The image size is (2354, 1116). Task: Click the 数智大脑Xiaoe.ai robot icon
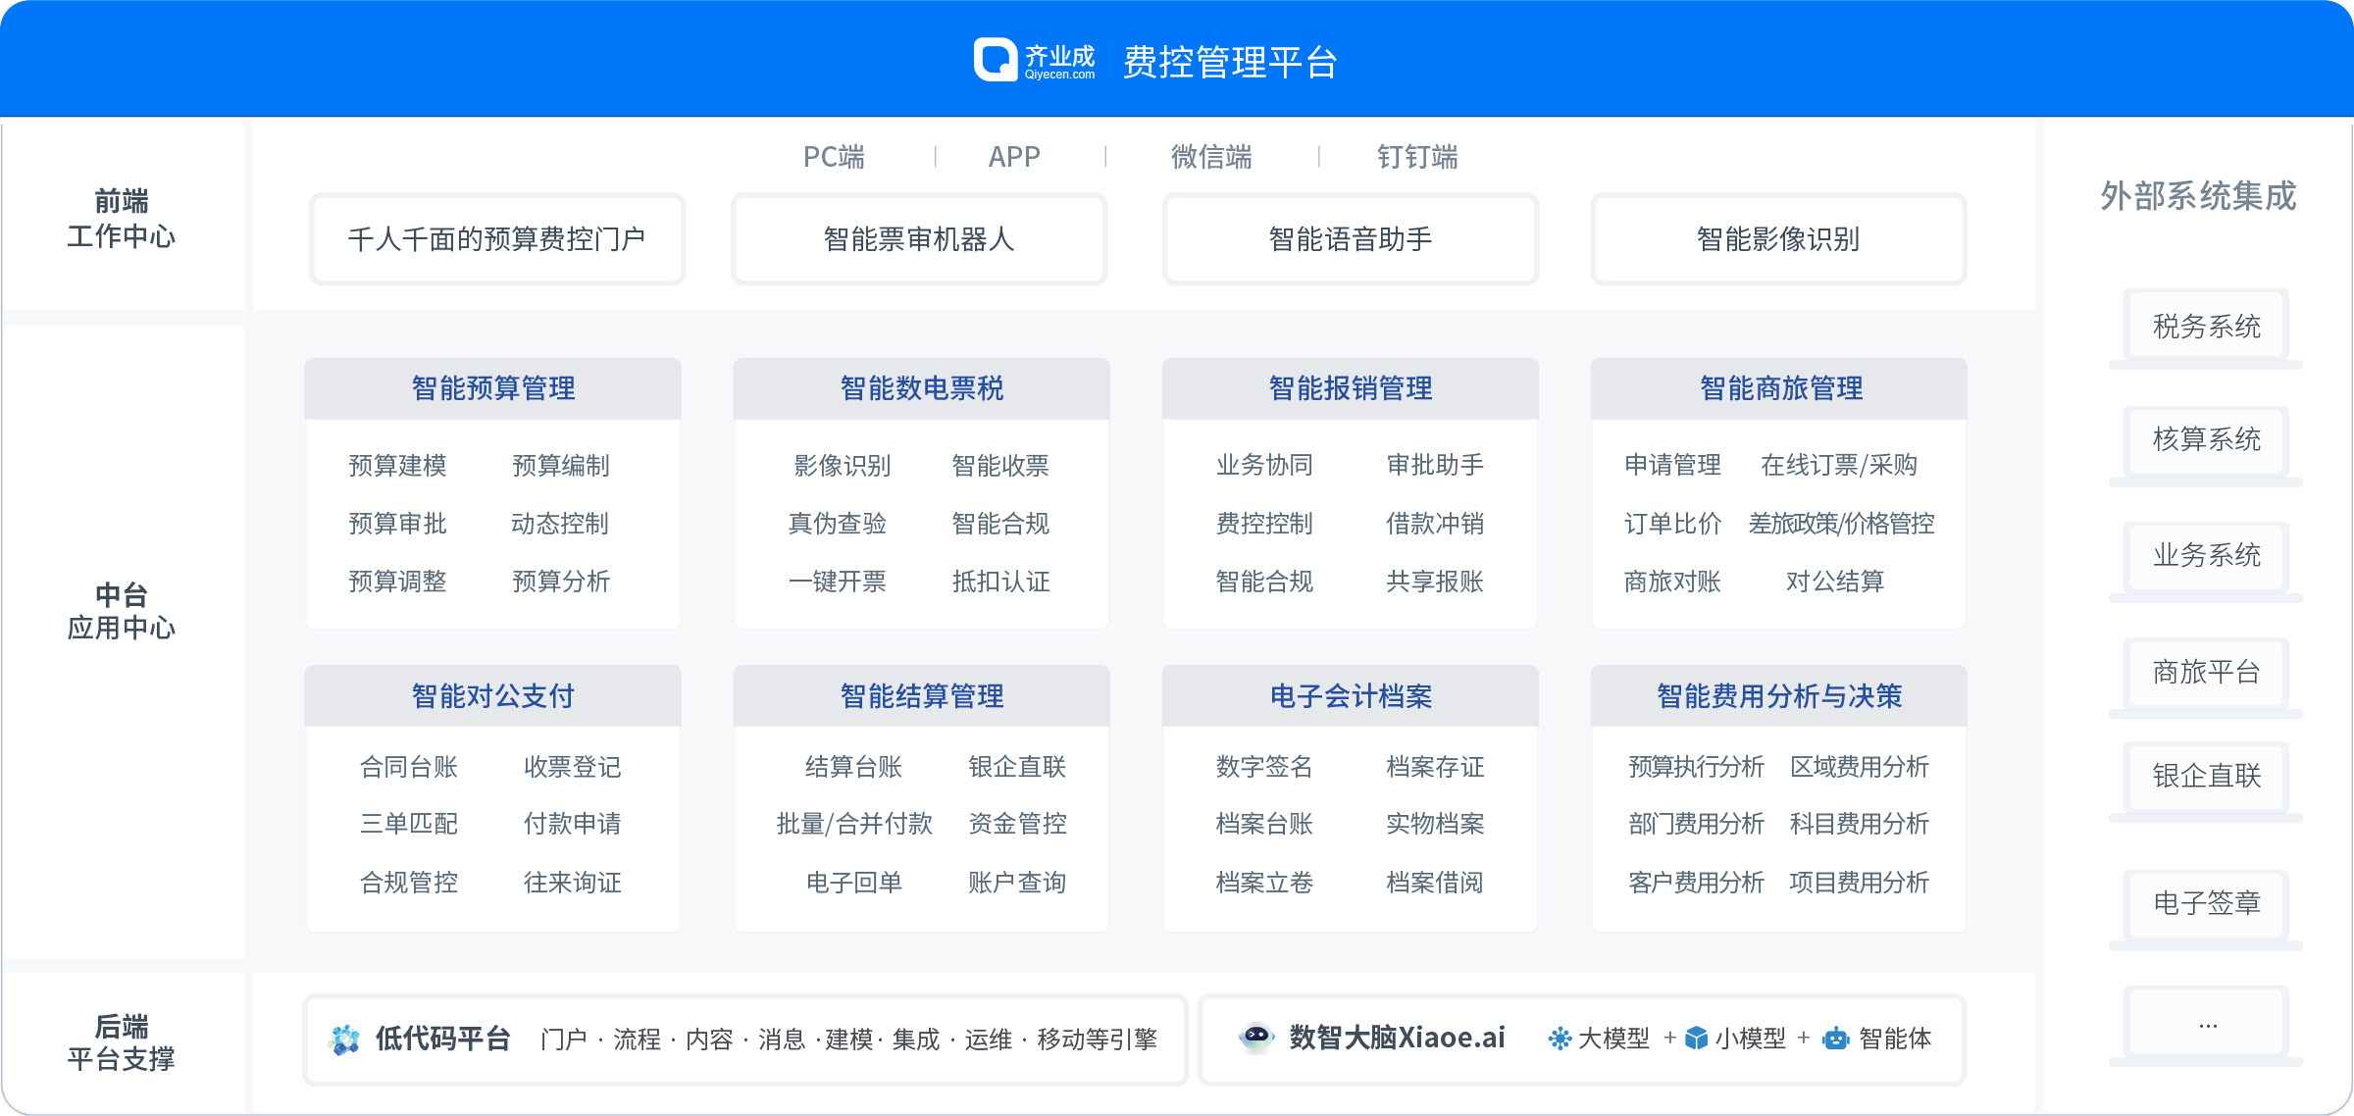click(1257, 1039)
